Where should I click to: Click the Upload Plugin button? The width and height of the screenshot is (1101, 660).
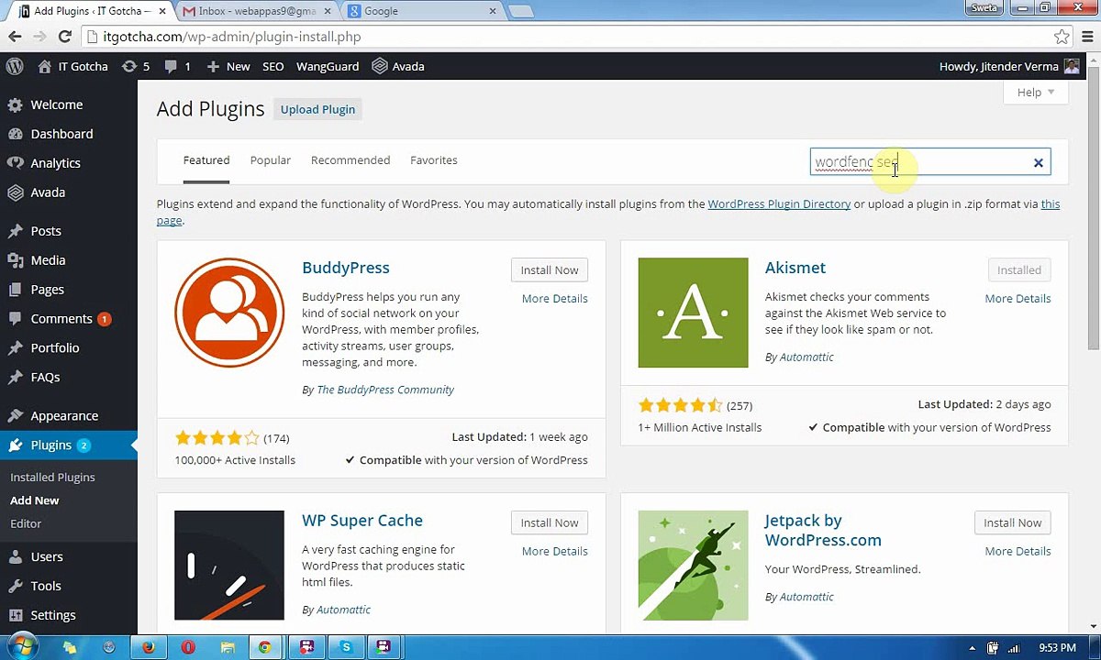317,109
